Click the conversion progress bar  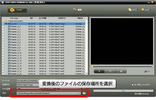[x=123, y=91]
